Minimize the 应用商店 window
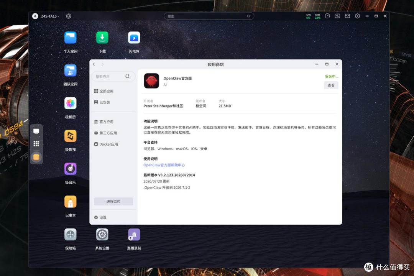This screenshot has width=414, height=276. (x=317, y=64)
